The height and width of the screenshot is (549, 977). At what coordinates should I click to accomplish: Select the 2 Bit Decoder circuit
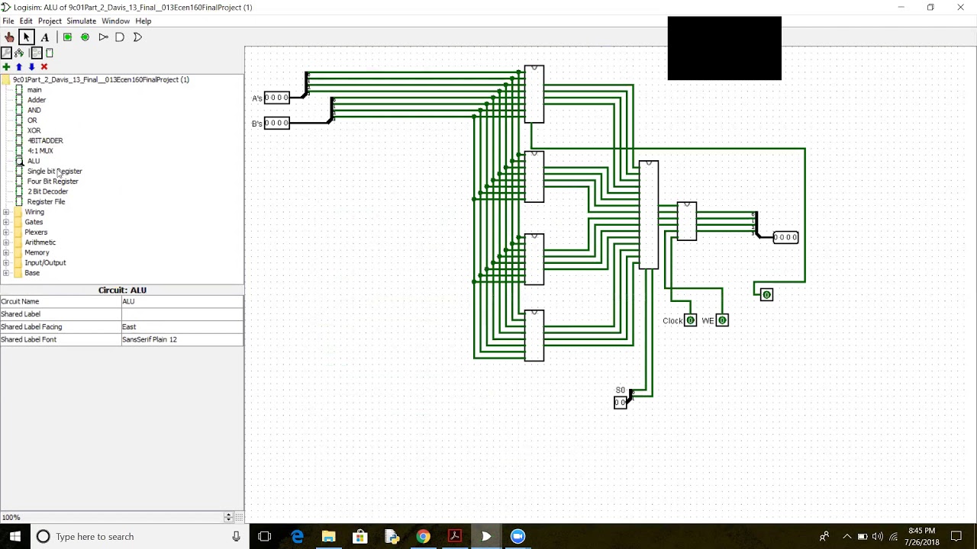(x=47, y=191)
